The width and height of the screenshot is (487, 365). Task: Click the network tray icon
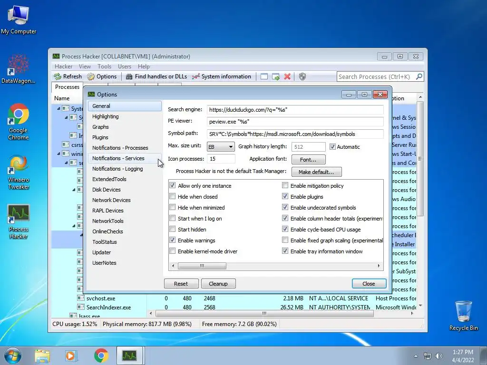click(x=428, y=356)
